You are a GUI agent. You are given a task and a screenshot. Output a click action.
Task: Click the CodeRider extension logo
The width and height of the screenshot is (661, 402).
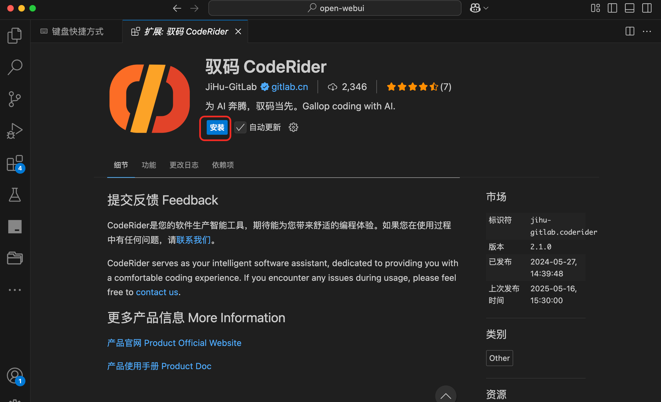pyautogui.click(x=149, y=99)
